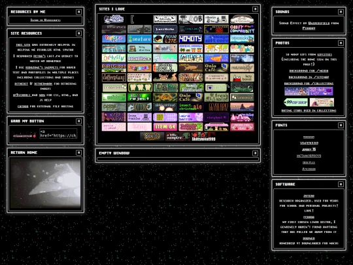Open the orca whale button
The height and width of the screenshot is (265, 353).
pos(139,29)
